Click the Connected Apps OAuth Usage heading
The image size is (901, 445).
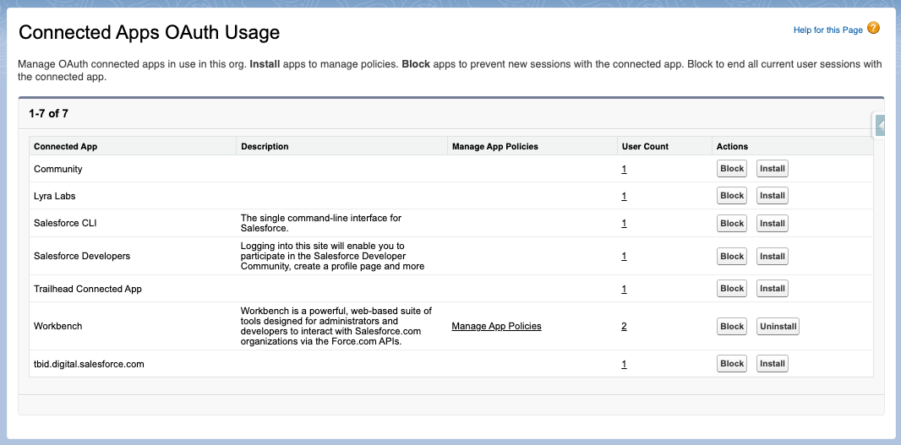click(150, 32)
